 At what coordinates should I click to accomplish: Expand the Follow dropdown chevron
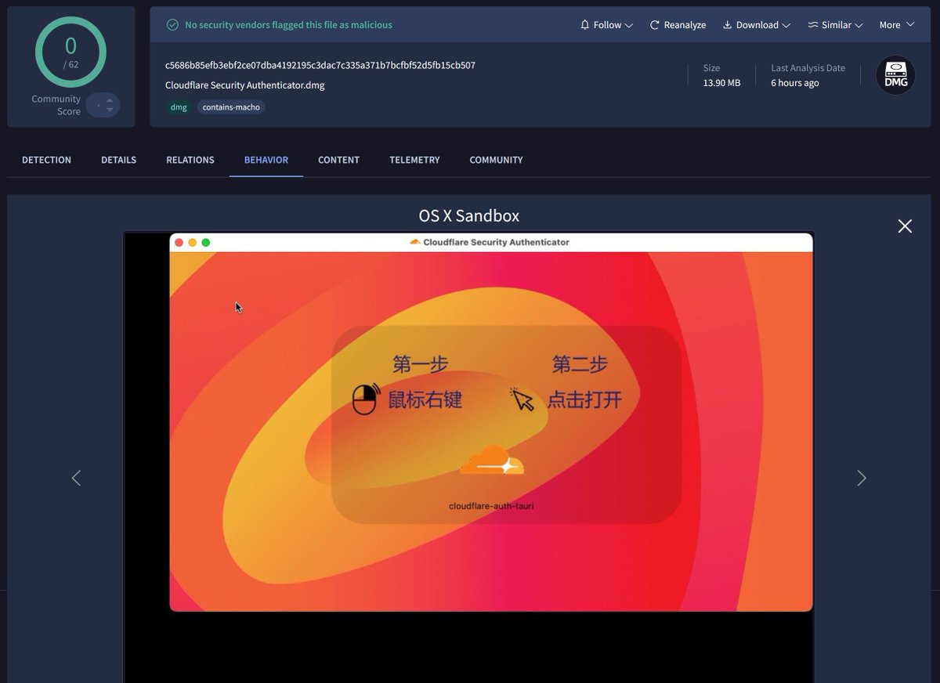(x=629, y=26)
